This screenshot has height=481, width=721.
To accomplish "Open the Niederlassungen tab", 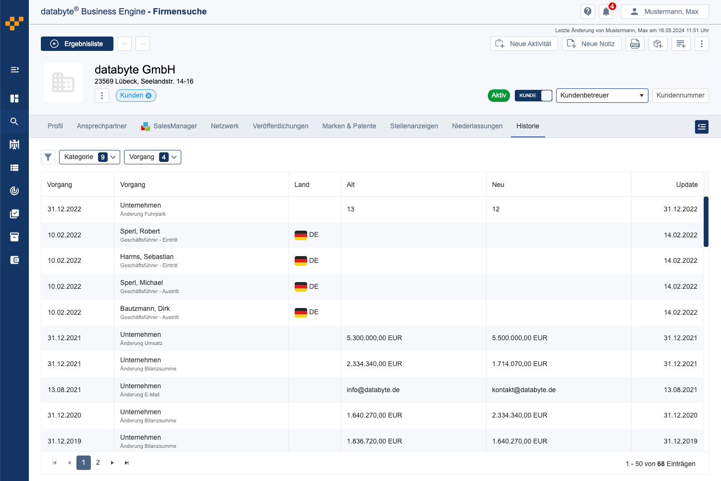I will [x=477, y=126].
